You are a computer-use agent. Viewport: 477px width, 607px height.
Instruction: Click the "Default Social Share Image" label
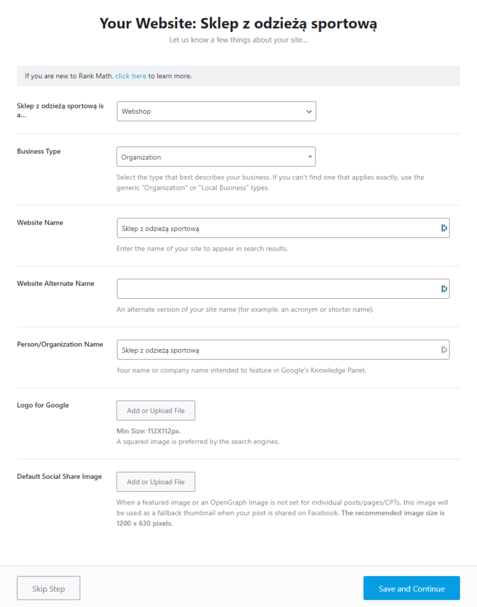(59, 477)
